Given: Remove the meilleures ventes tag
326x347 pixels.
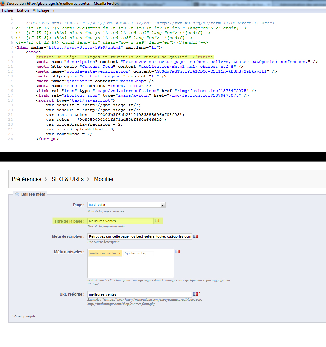Looking at the screenshot, I should pos(120,254).
